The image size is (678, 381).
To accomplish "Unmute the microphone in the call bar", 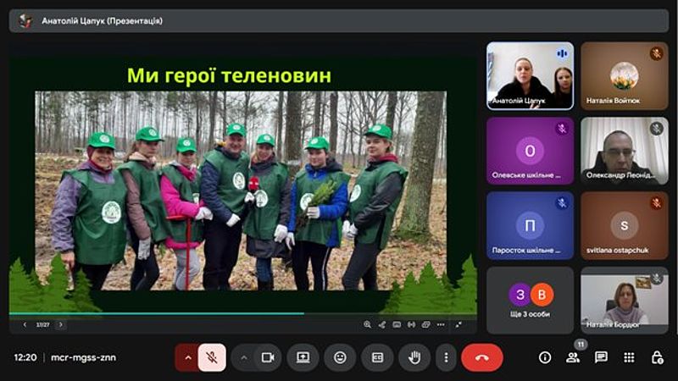I will 212,357.
